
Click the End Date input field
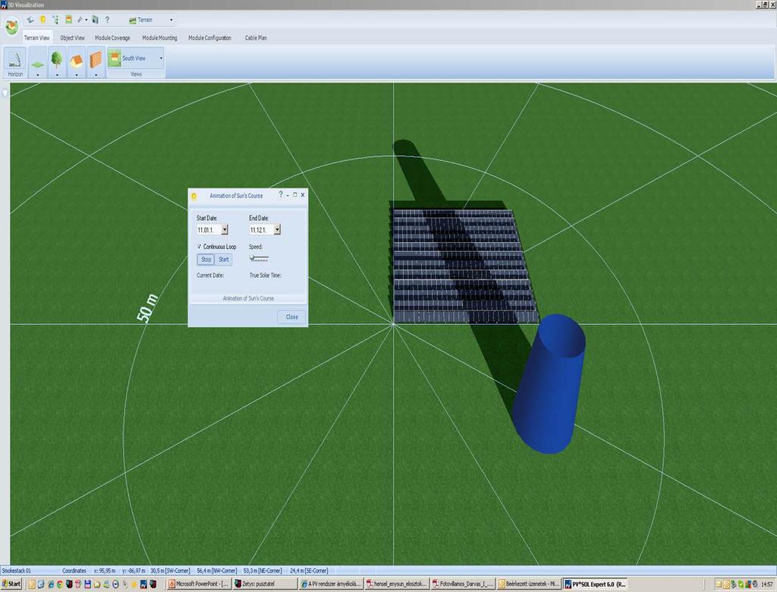pyautogui.click(x=261, y=229)
